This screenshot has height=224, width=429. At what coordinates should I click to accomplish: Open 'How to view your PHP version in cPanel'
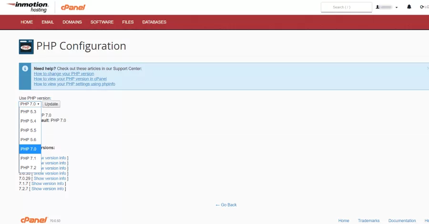71,79
